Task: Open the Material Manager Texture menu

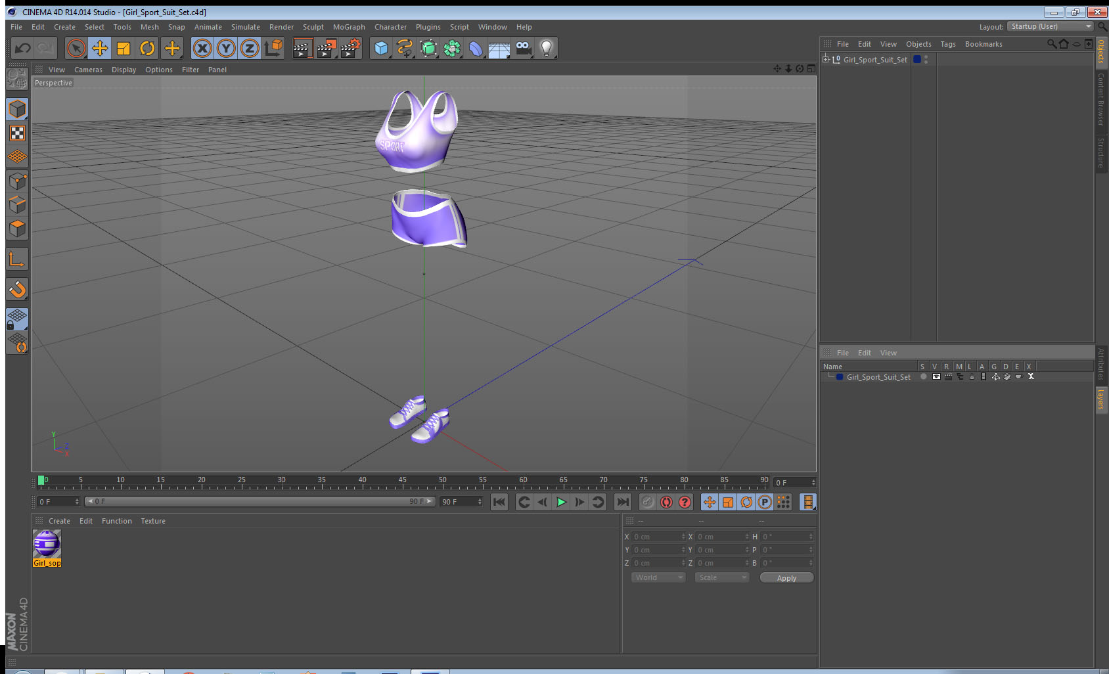Action: point(153,521)
